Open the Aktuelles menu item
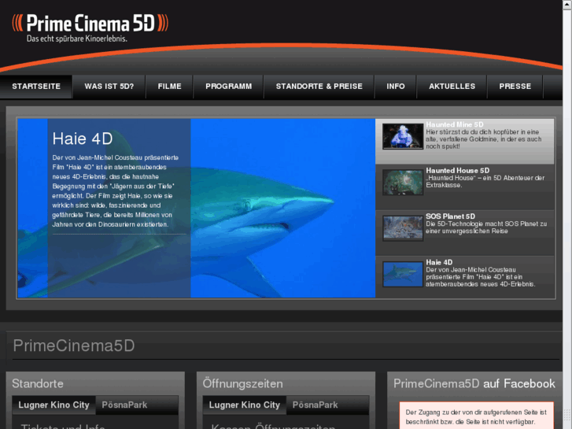Screen dimensions: 572x429 click(x=452, y=87)
